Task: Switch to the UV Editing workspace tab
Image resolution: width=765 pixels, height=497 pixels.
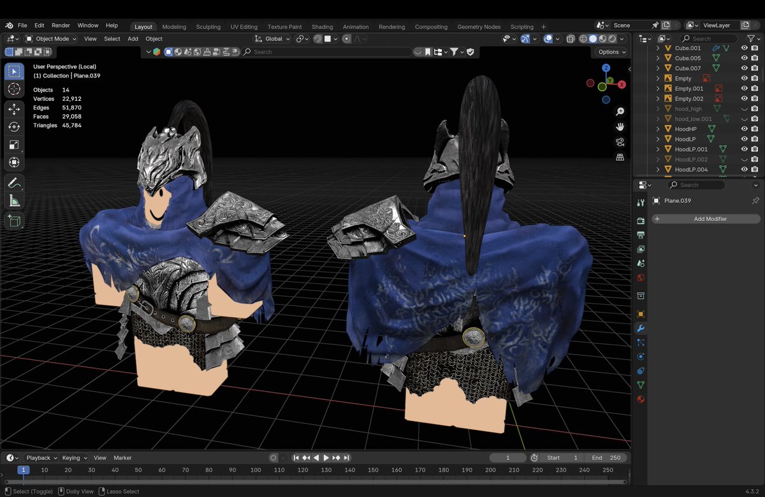Action: tap(244, 27)
